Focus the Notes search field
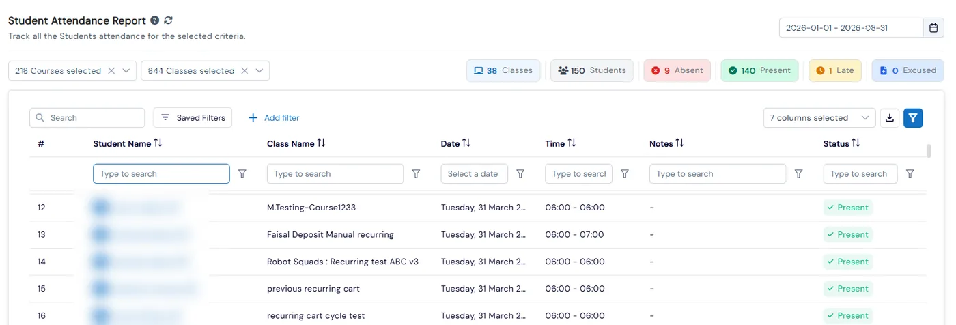This screenshot has width=956, height=325. pyautogui.click(x=718, y=174)
